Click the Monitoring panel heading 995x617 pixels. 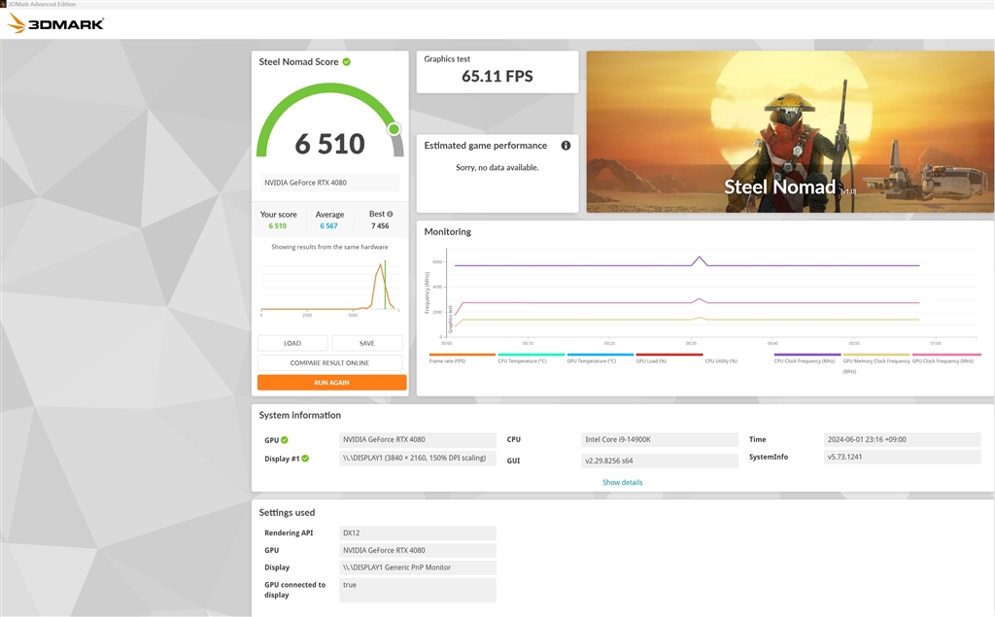point(447,231)
